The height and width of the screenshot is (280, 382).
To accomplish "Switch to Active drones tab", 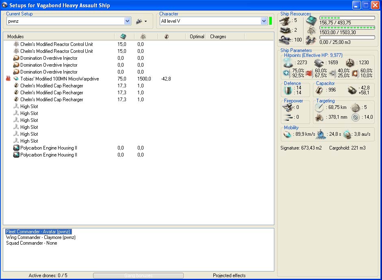I will [x=48, y=276].
